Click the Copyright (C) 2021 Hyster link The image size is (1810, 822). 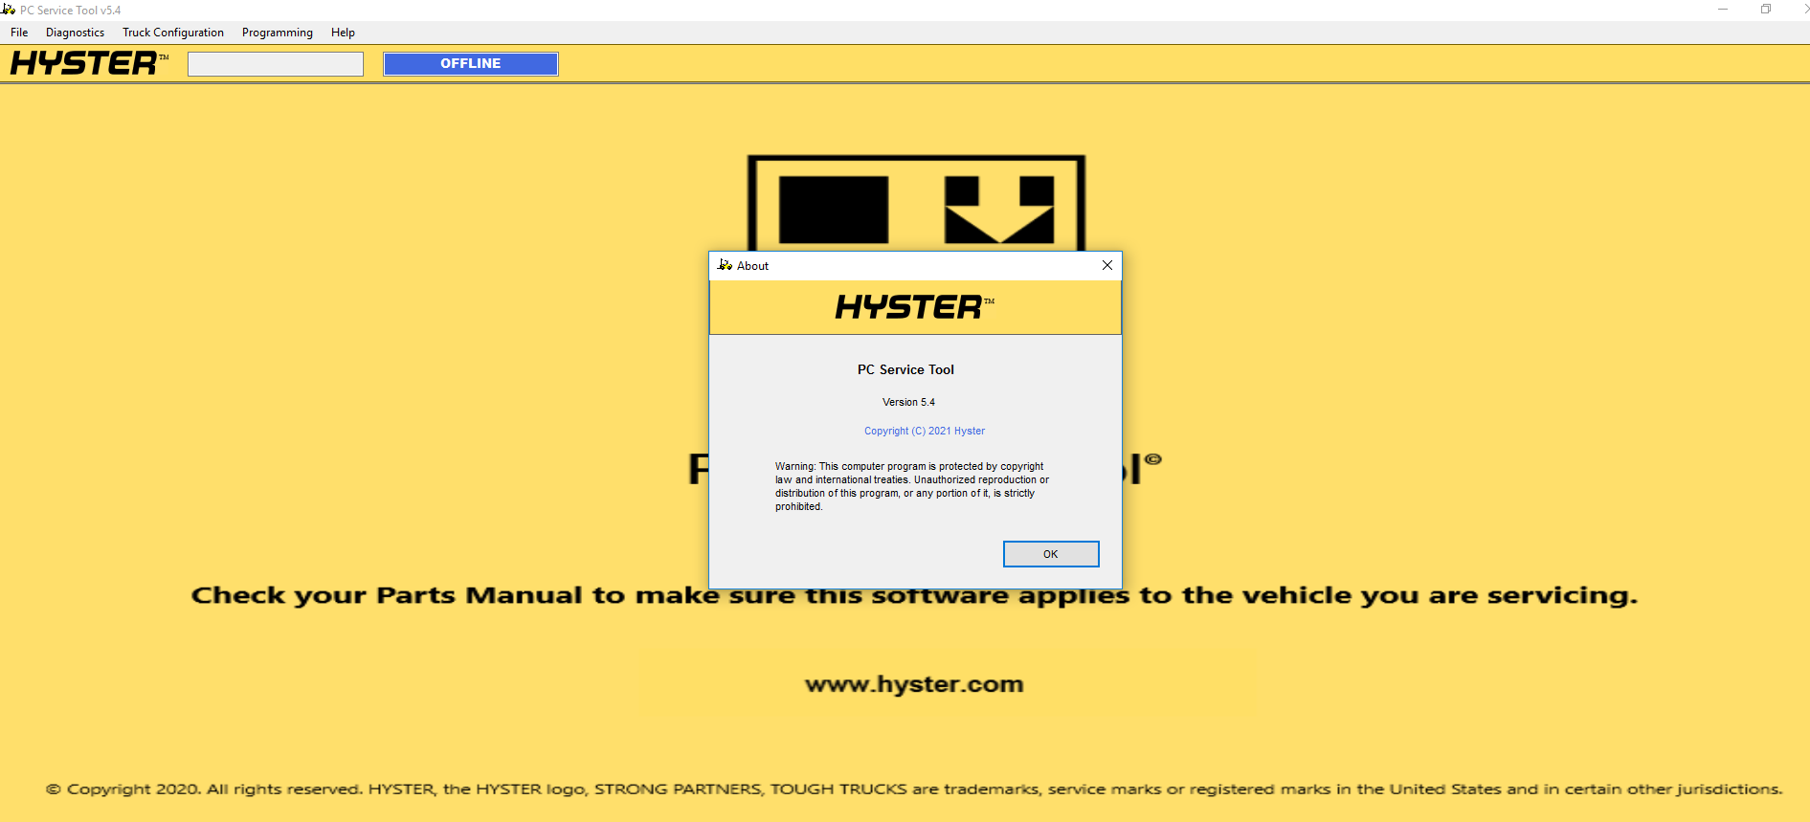point(924,431)
